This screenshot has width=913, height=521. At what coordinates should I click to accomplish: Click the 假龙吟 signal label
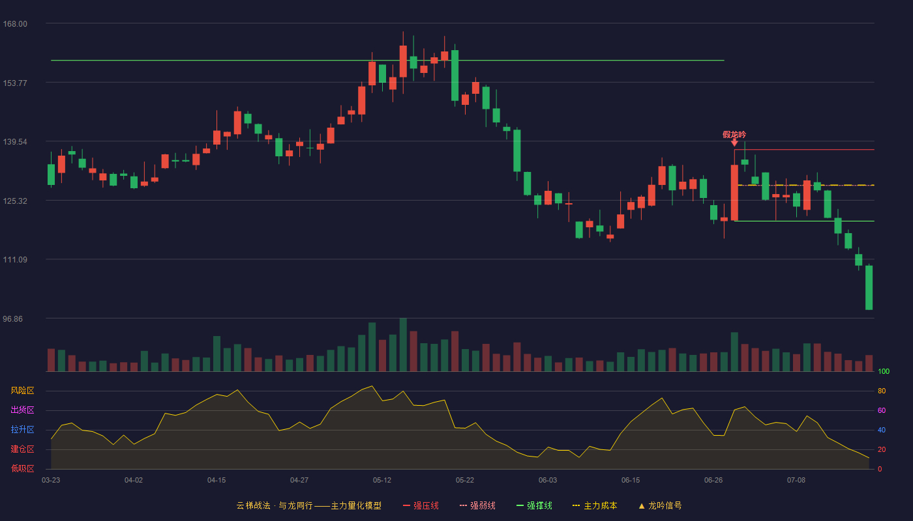(x=734, y=134)
